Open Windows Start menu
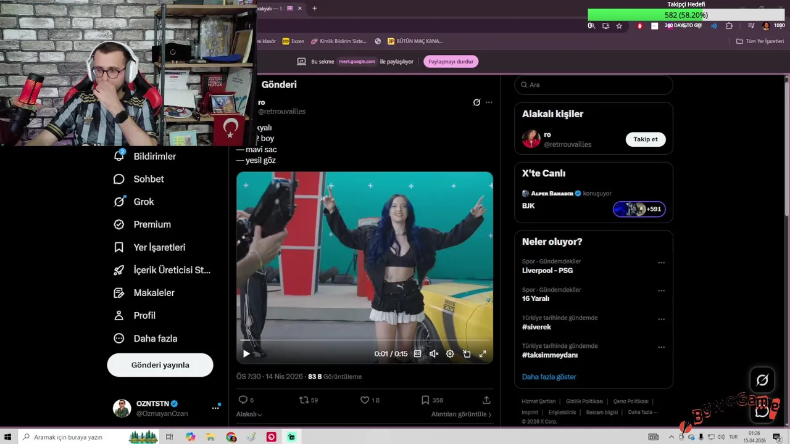This screenshot has height=444, width=790. click(x=8, y=437)
